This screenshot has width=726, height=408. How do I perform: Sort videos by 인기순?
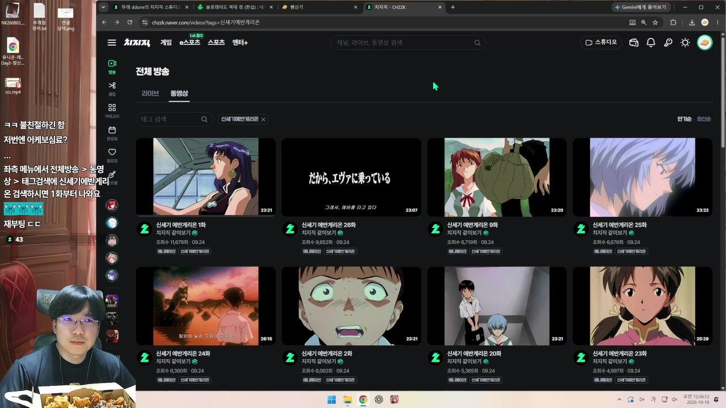pos(684,119)
